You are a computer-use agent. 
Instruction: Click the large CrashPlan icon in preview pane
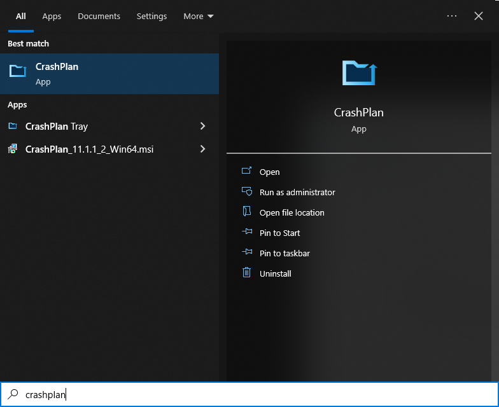click(x=359, y=72)
